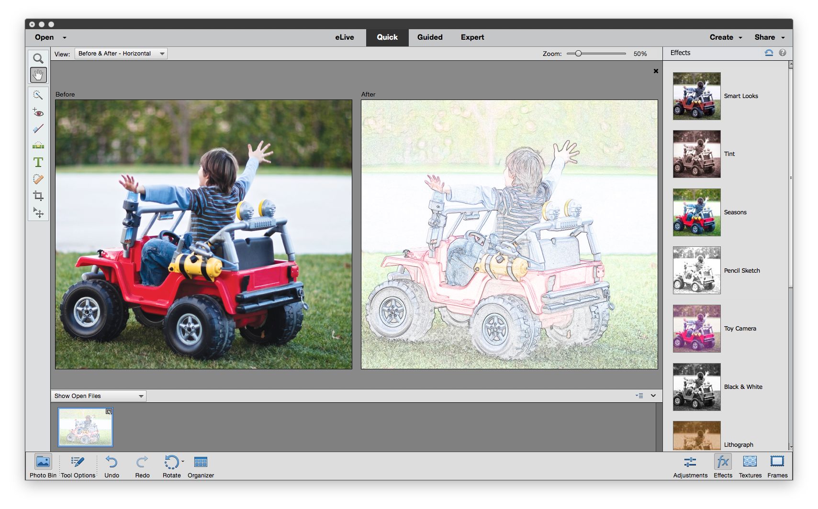Viewport: 818px width, 509px height.
Task: Switch to the Expert tab
Action: 472,37
